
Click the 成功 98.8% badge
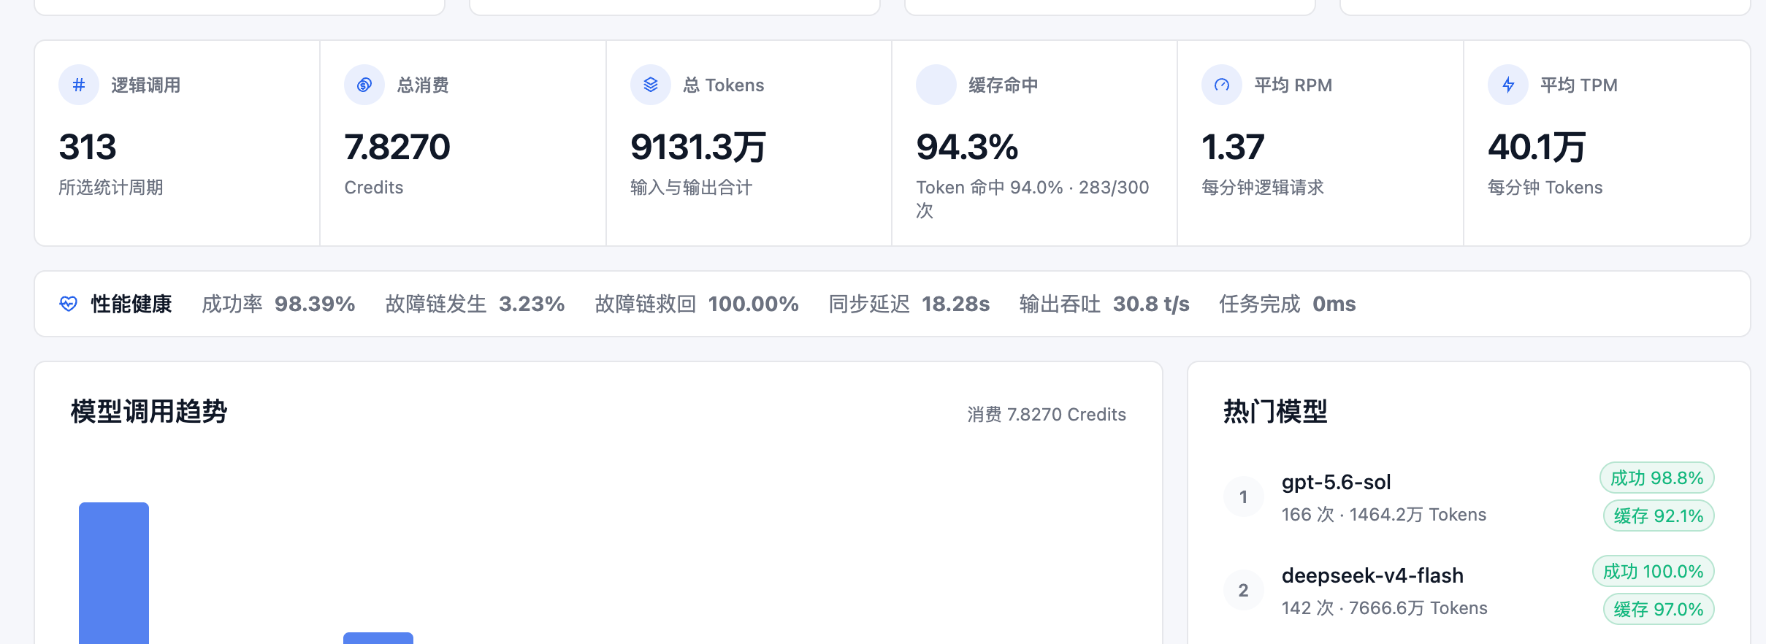point(1657,478)
